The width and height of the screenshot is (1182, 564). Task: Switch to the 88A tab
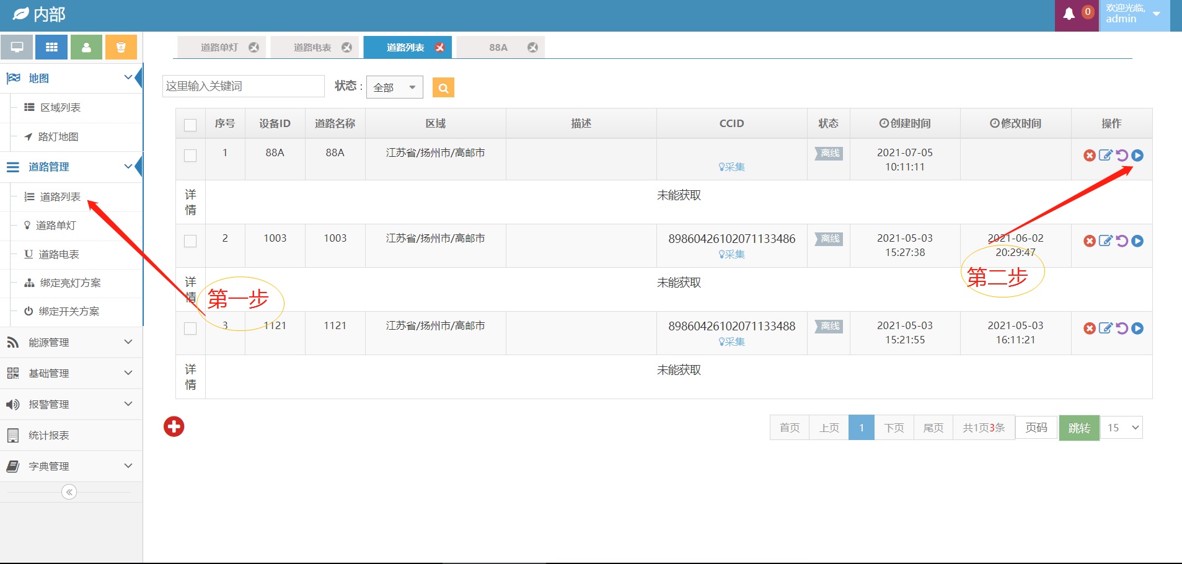click(x=498, y=47)
